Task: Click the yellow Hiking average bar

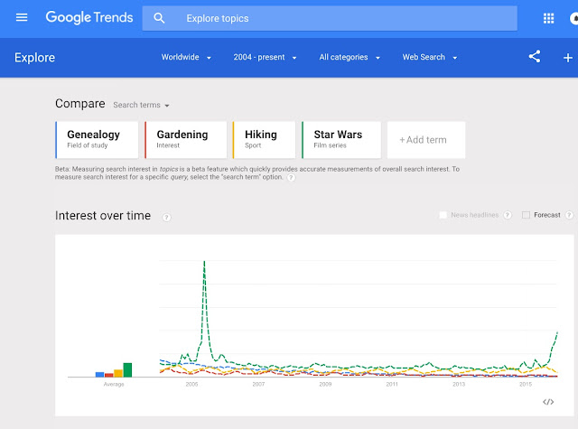Action: (118, 373)
